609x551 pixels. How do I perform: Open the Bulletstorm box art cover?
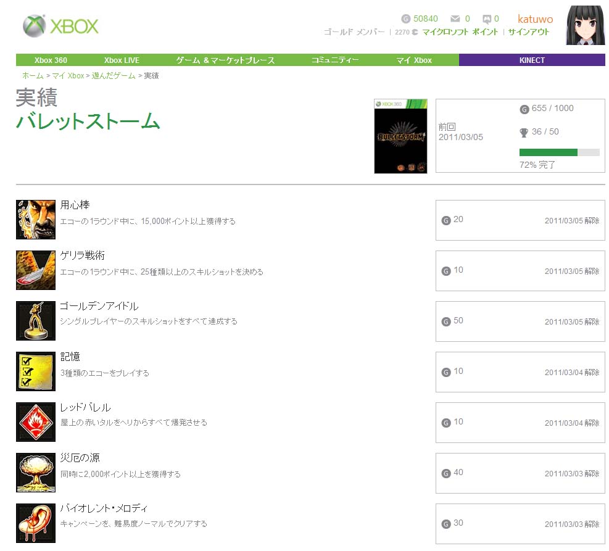(x=400, y=136)
